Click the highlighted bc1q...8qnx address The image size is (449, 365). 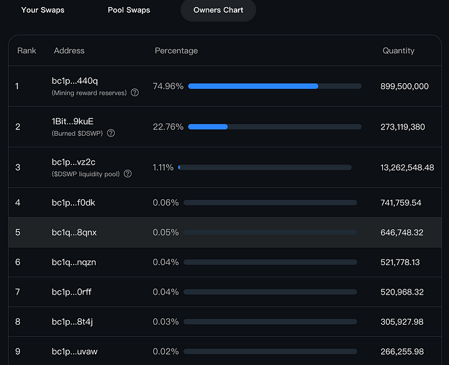coord(74,232)
